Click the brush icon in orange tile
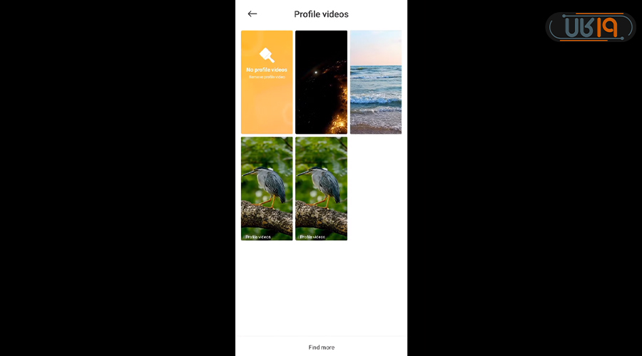Viewport: 642px width, 356px height. click(x=267, y=55)
